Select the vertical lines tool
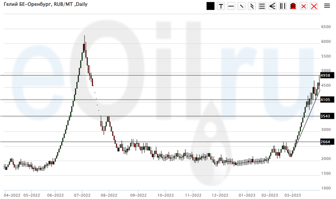 pos(283,6)
